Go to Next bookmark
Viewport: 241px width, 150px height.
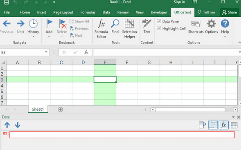[x=77, y=35]
